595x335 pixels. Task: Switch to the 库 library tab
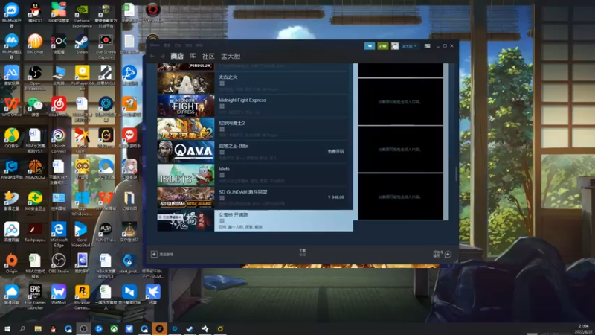[193, 57]
